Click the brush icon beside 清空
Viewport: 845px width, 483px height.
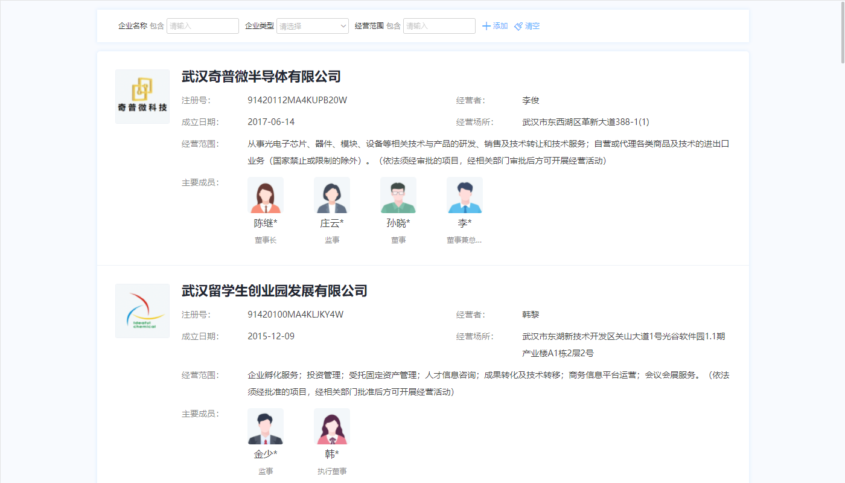click(x=517, y=25)
